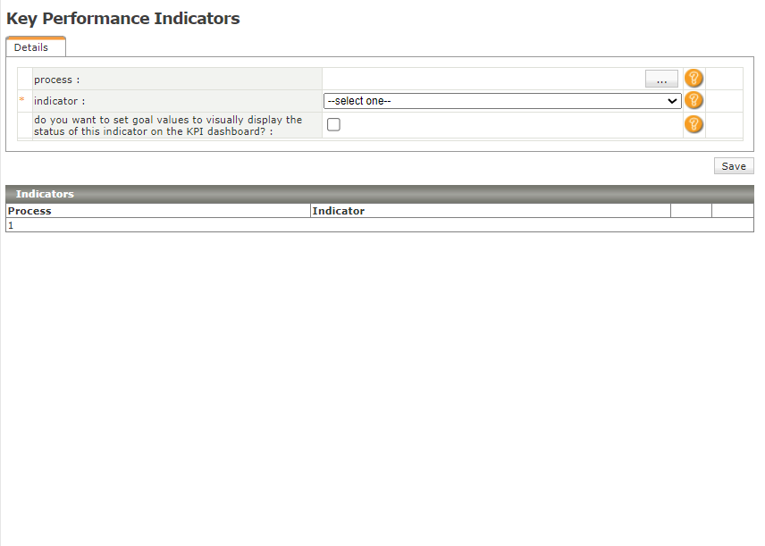This screenshot has width=765, height=546.
Task: Click the 'indicator :' field label
Action: point(60,101)
